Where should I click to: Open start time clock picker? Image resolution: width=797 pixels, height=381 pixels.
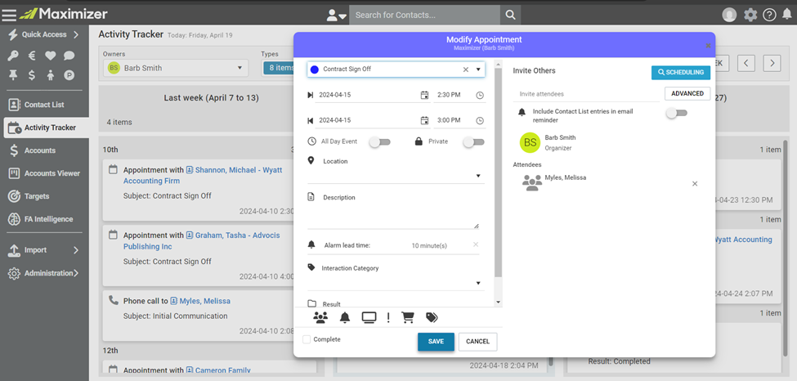(480, 95)
